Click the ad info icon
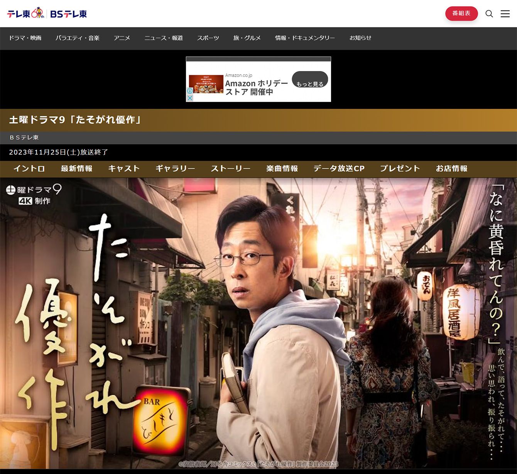Screen dimensions: 517x474 (x=190, y=91)
